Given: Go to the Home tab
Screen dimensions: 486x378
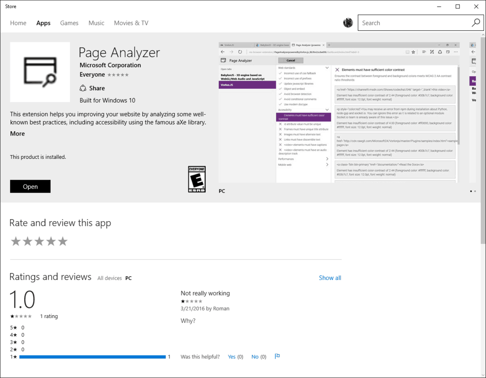Looking at the screenshot, I should (x=19, y=23).
